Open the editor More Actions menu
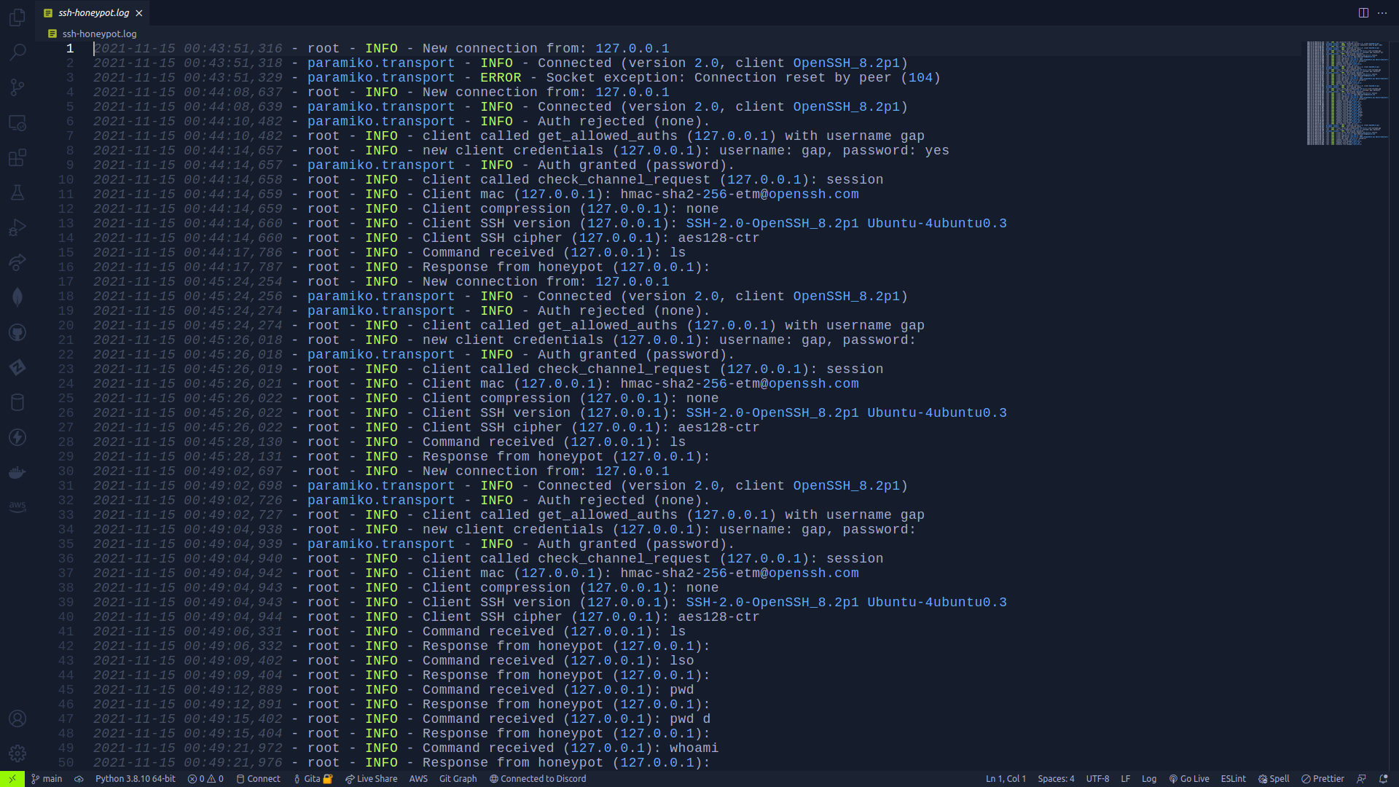 click(1382, 13)
